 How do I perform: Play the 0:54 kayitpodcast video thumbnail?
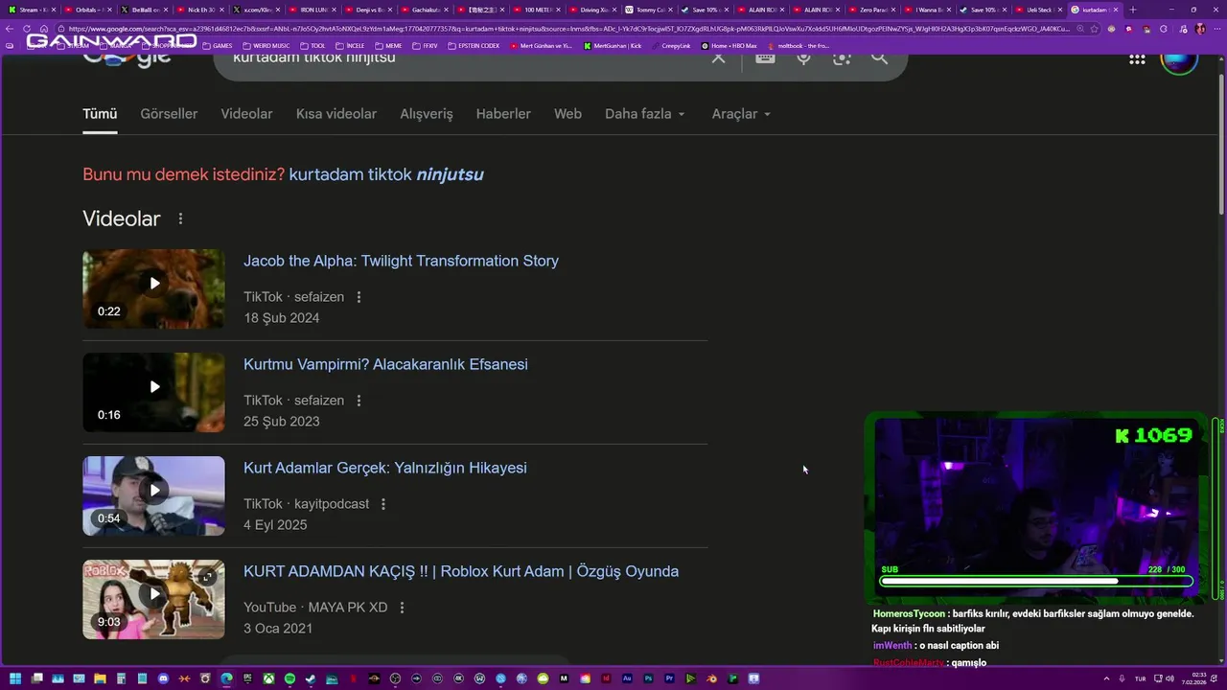pyautogui.click(x=153, y=495)
